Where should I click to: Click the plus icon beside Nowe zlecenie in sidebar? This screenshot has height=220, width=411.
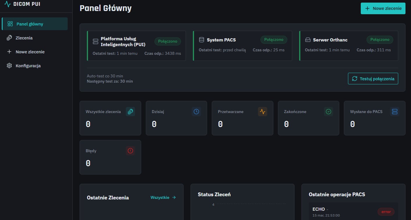(x=9, y=52)
